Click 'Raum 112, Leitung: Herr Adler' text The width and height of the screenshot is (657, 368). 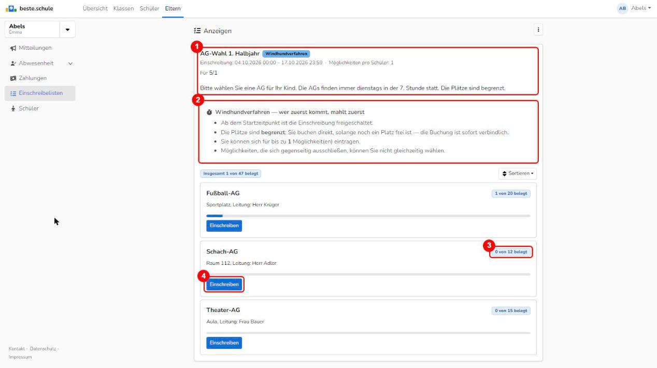tap(241, 263)
